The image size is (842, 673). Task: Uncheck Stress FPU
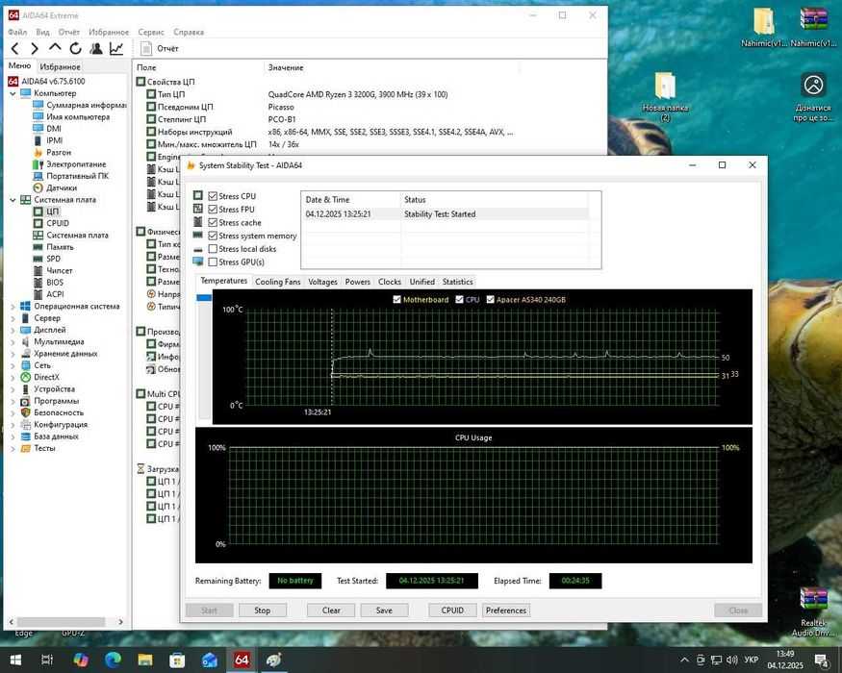(x=213, y=210)
